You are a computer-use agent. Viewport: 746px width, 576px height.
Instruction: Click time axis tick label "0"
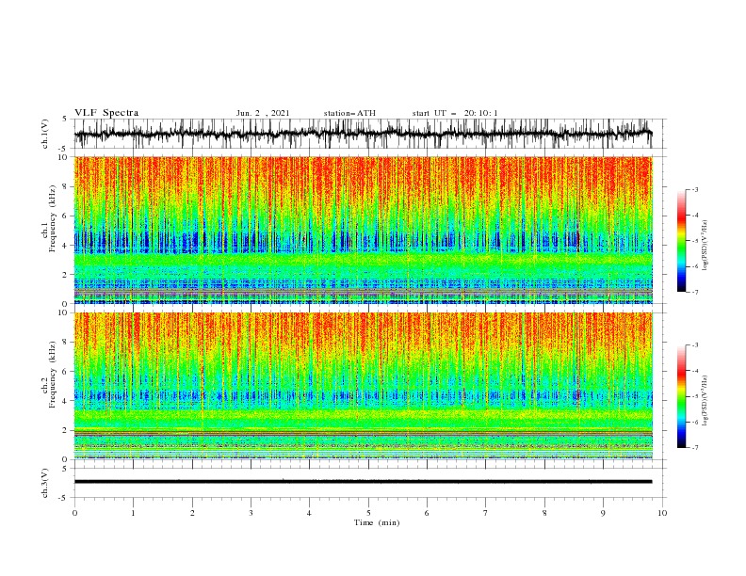coord(74,513)
